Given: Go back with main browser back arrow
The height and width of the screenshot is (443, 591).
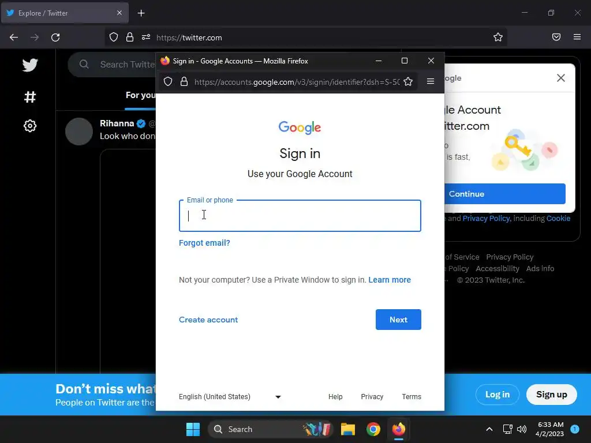Looking at the screenshot, I should click(14, 37).
